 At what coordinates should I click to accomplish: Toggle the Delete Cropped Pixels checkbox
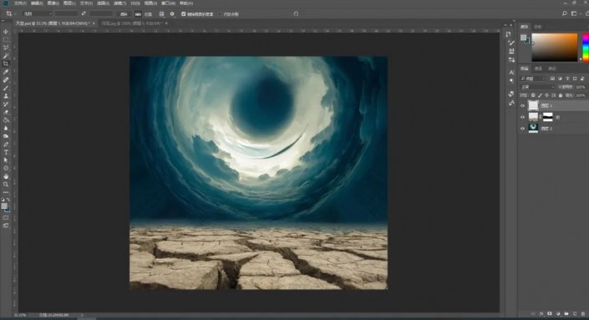click(183, 14)
